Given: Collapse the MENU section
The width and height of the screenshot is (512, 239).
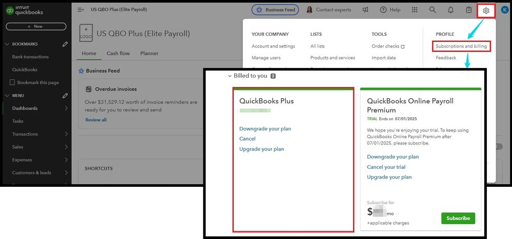Looking at the screenshot, I should point(7,96).
